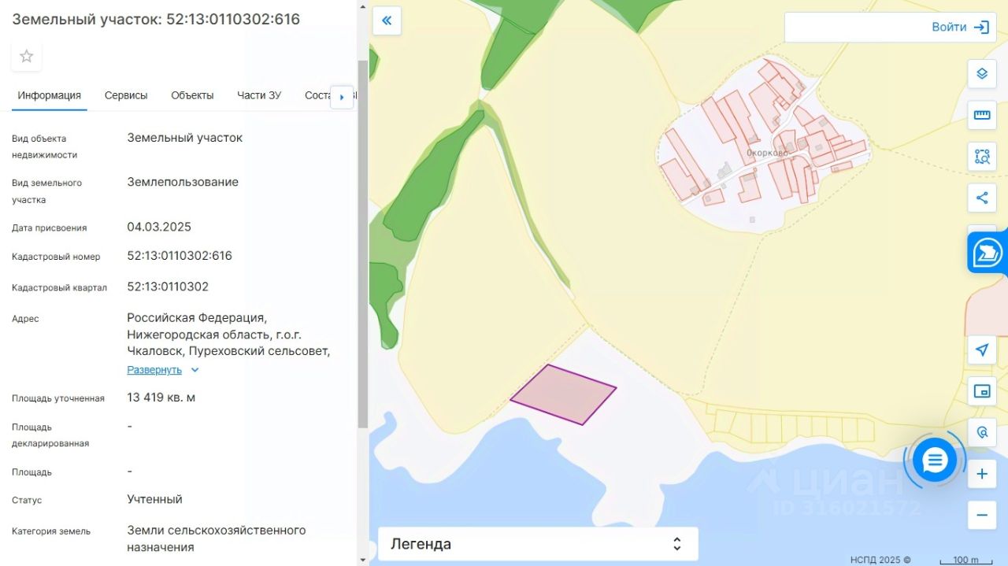Open the Сервисы tab

pyautogui.click(x=126, y=95)
